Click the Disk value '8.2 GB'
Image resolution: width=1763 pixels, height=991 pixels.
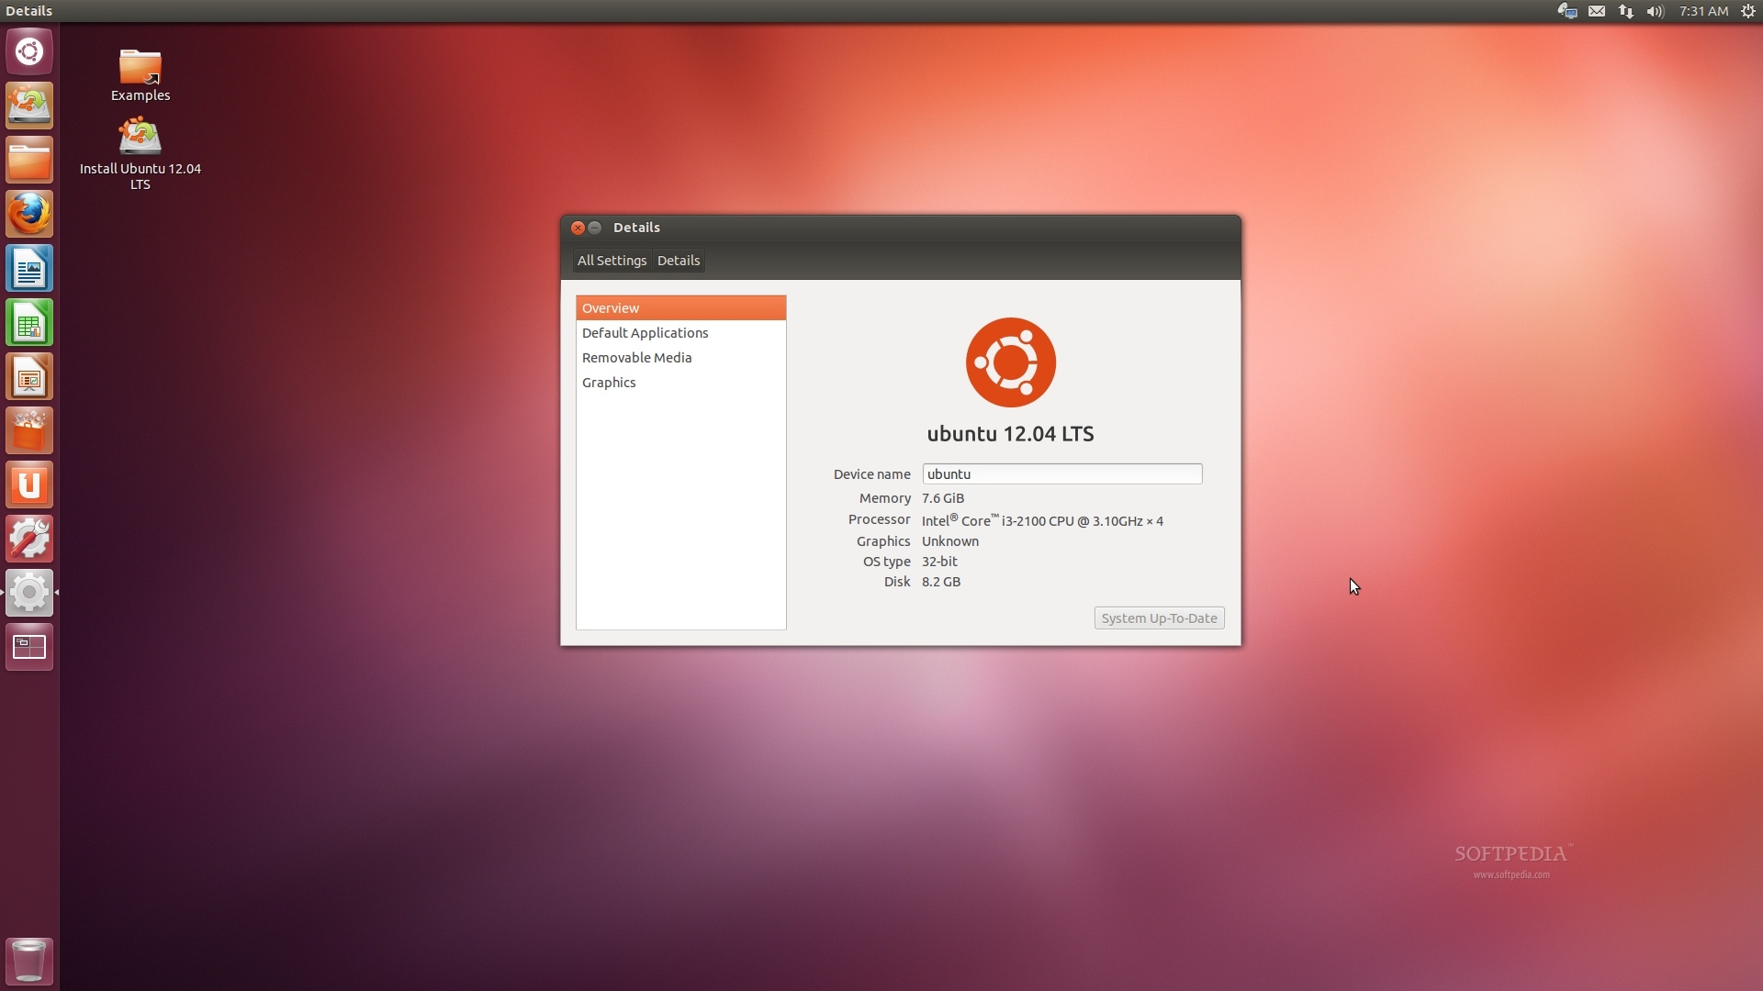(941, 582)
